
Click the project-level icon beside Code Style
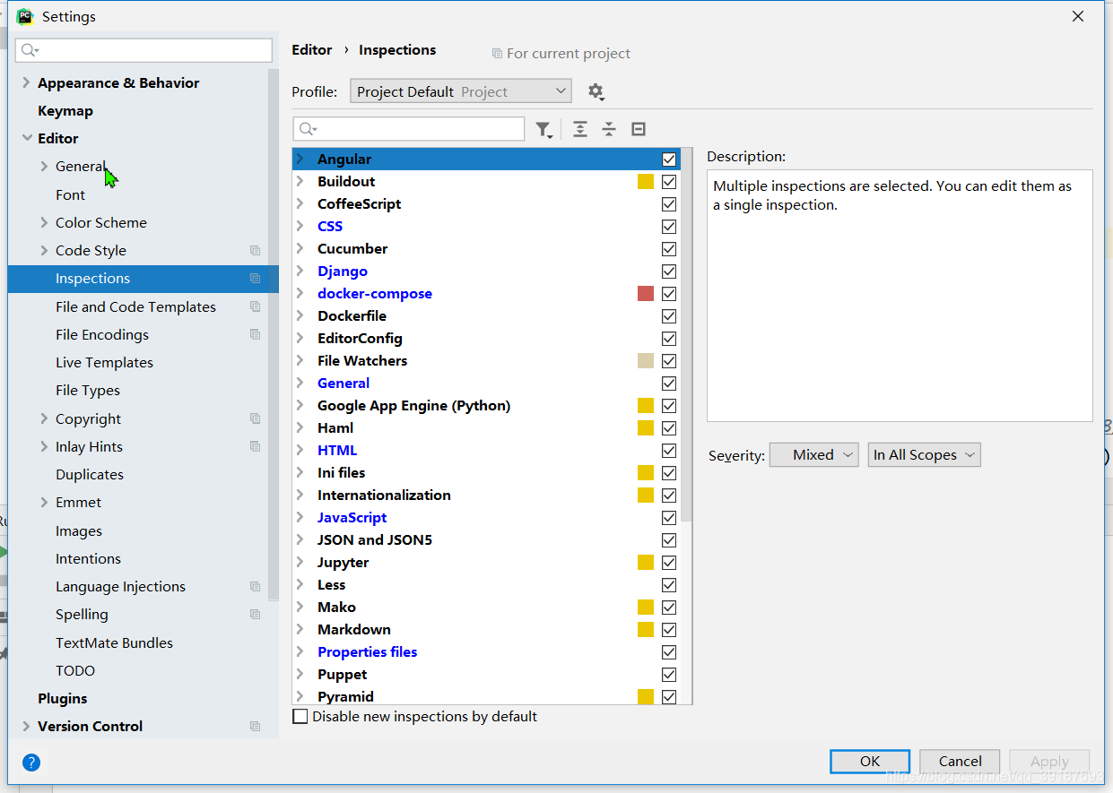[256, 251]
